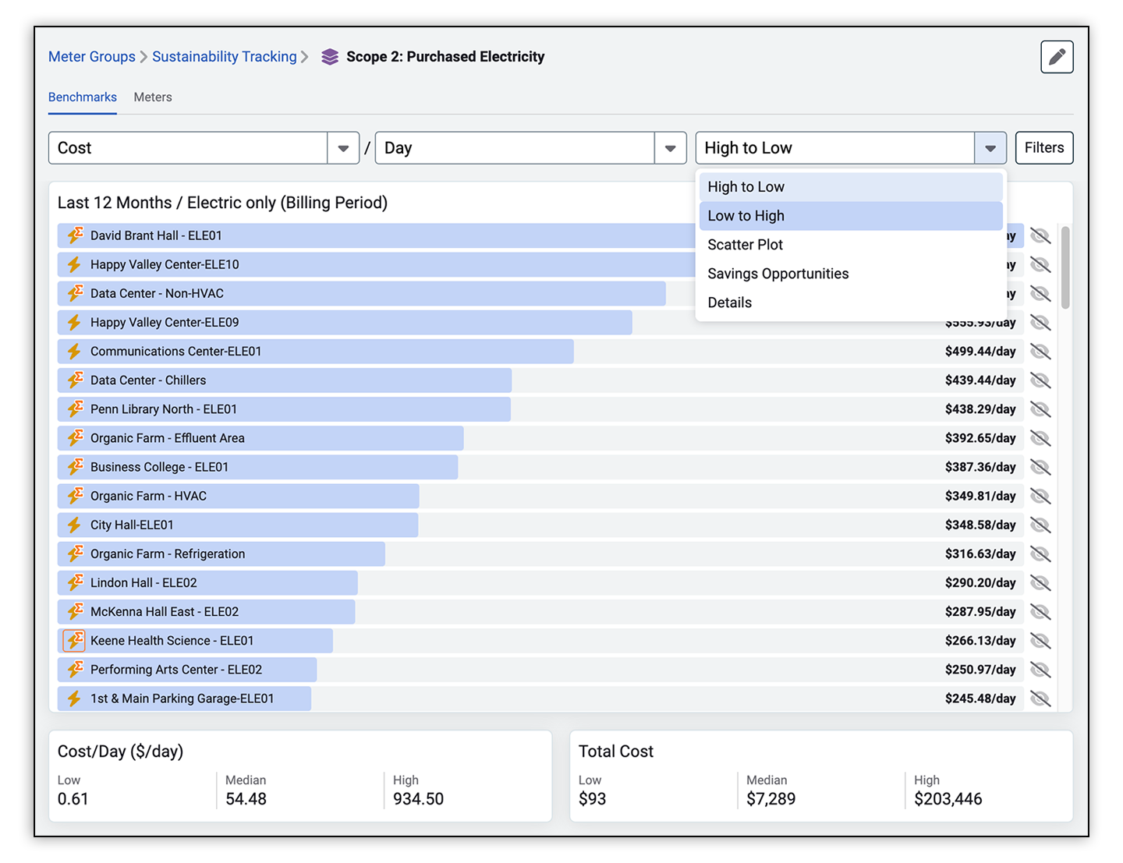Screen dimensions: 1123x863
Task: Click the vertical scrollbar in the meter list
Action: (x=1065, y=267)
